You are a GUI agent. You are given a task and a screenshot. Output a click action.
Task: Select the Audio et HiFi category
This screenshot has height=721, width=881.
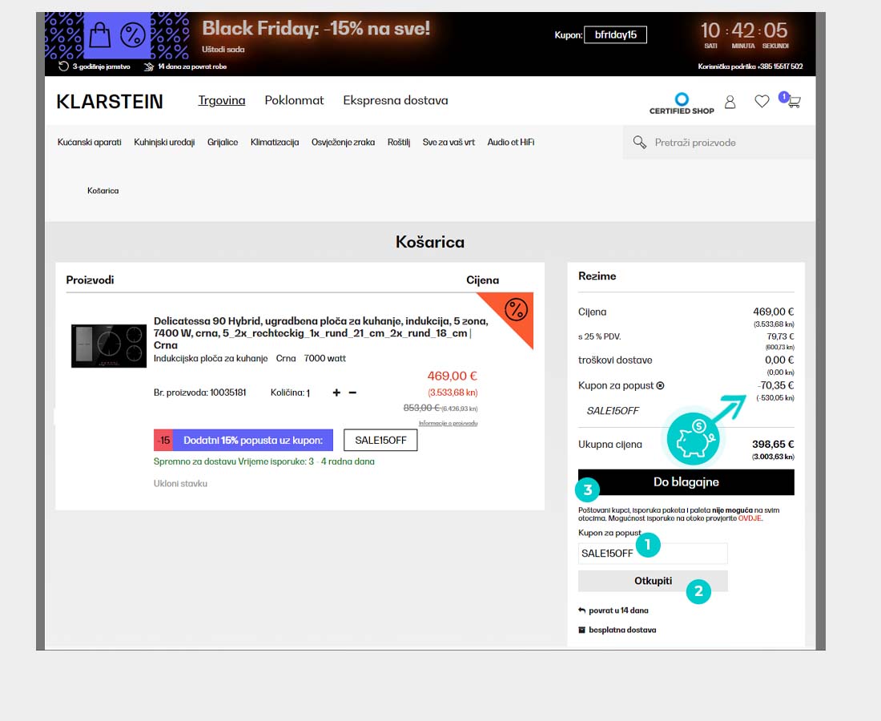[511, 142]
